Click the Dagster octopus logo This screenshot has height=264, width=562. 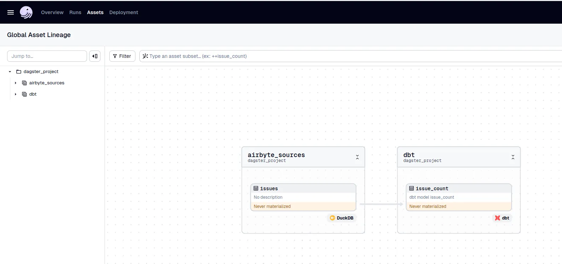tap(26, 12)
